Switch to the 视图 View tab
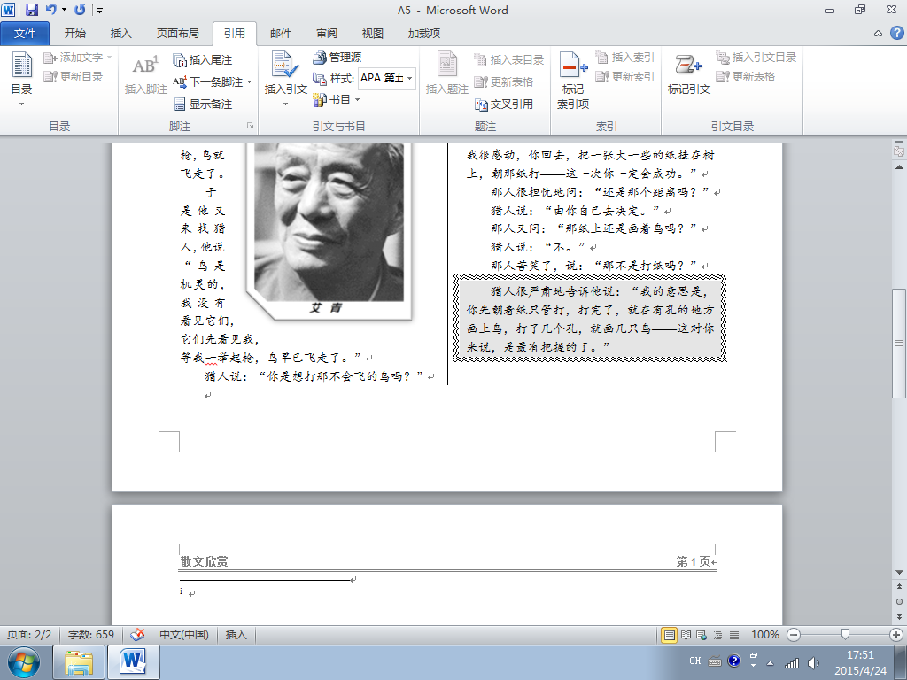Screen dimensions: 907x680 (373, 34)
